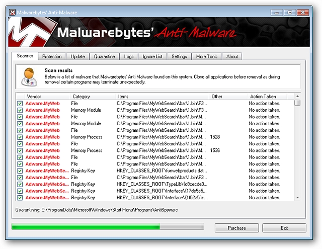Uncheck the Interface\{17de5e5 Registry Key row

20,191
